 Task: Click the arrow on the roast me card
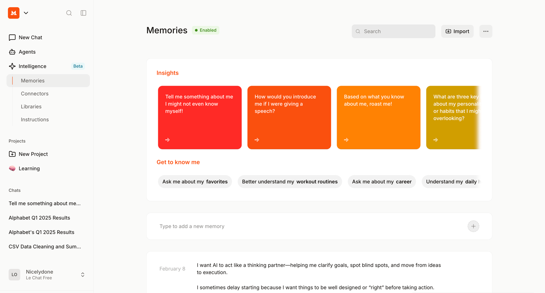point(346,140)
